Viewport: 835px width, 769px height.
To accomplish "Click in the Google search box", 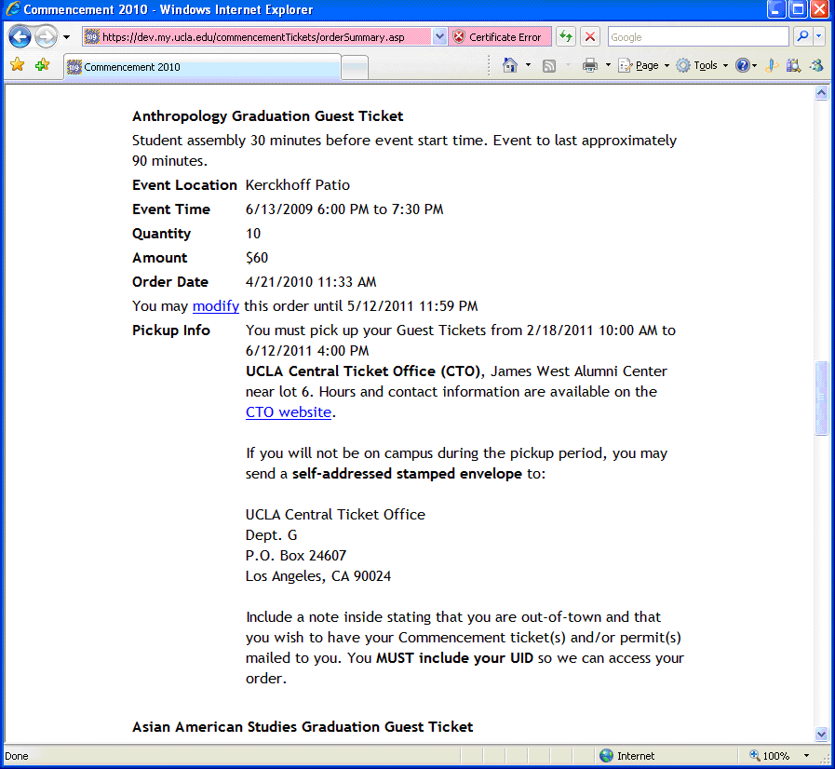I will coord(697,37).
